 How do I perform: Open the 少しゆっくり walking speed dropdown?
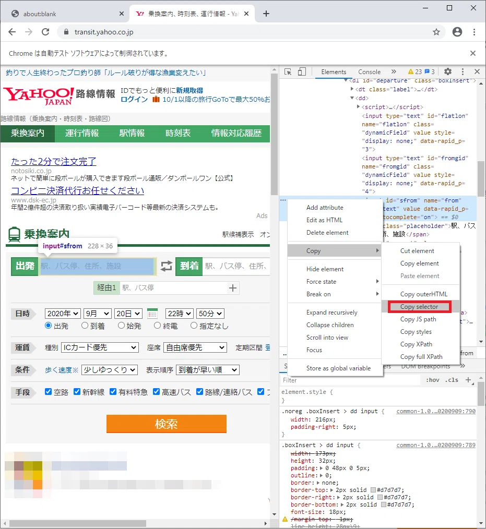(110, 370)
